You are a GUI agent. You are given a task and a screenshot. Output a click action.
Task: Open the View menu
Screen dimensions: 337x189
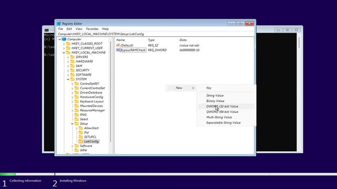(x=78, y=29)
